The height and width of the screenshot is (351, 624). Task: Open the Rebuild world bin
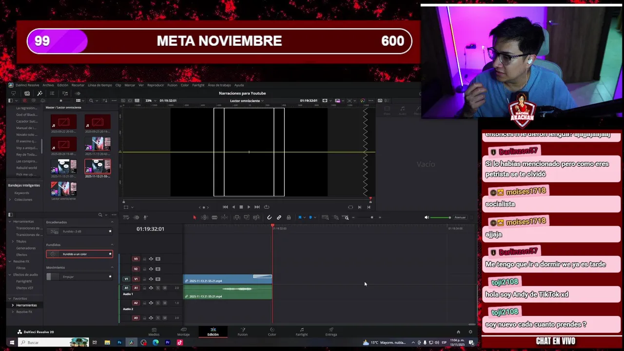tap(26, 168)
